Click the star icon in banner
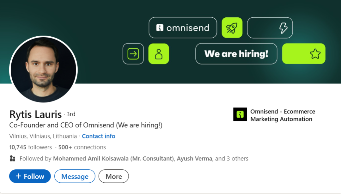 pos(315,54)
